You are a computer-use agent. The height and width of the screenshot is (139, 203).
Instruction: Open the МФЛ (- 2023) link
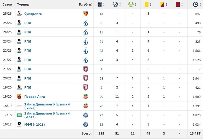point(35,124)
